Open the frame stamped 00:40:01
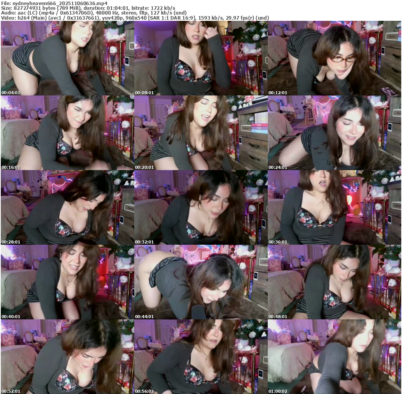 pos(68,282)
